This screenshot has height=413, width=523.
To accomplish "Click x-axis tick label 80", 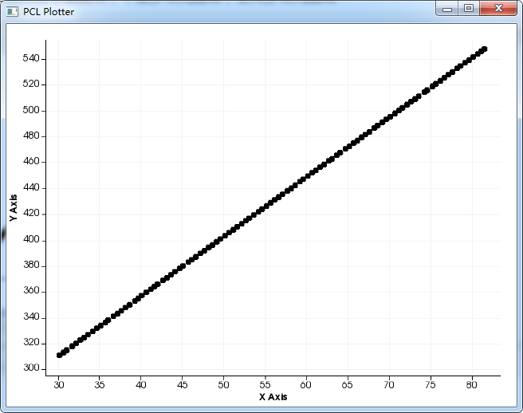I will click(472, 385).
